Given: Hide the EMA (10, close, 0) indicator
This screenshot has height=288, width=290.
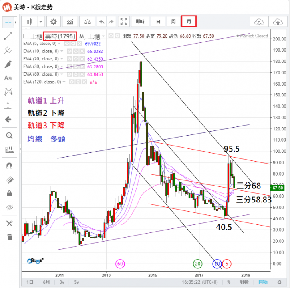Looking at the screenshot, I should pyautogui.click(x=70, y=51).
